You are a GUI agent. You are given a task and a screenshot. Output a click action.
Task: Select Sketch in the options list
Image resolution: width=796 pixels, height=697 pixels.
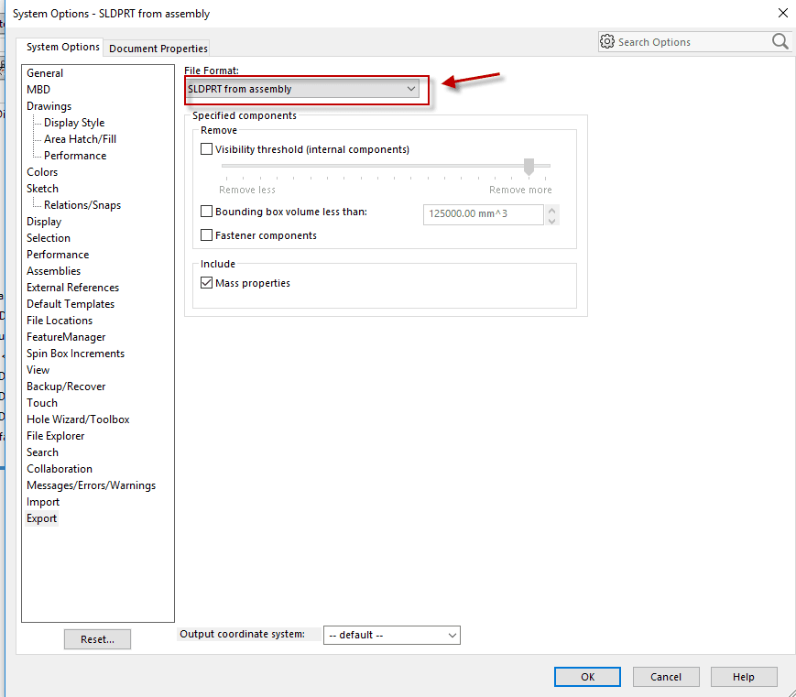point(43,189)
